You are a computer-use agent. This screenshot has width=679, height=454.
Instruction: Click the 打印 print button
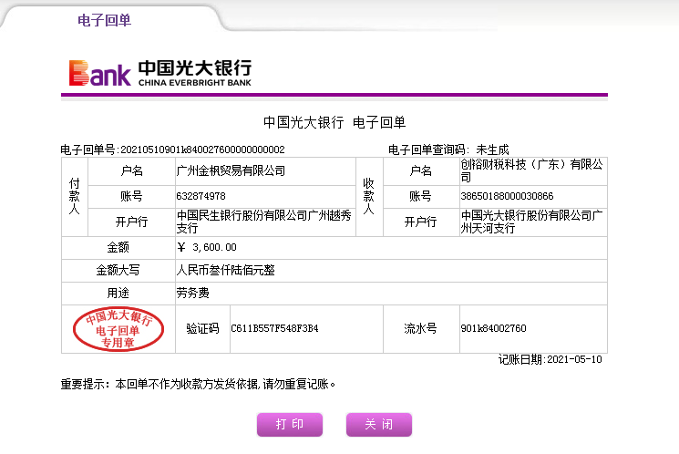290,424
